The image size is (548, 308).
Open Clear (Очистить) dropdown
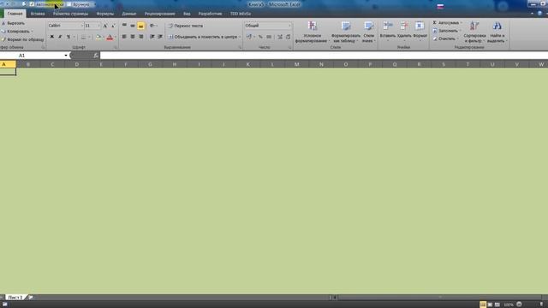tap(445, 38)
